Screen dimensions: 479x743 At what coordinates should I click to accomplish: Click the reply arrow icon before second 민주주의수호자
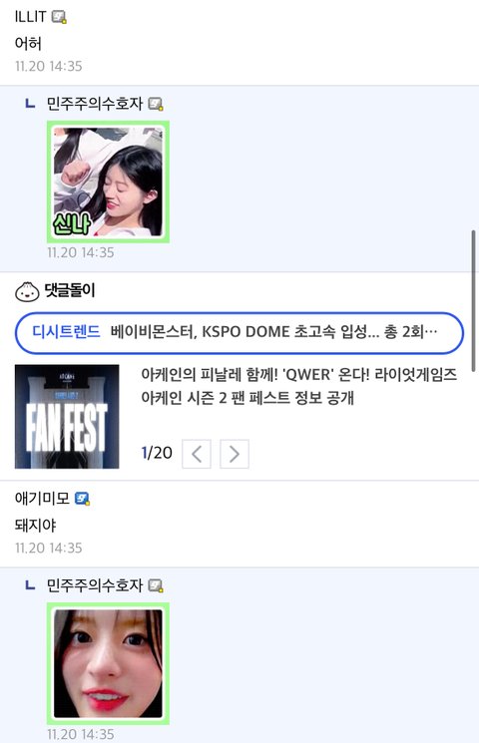click(x=30, y=585)
